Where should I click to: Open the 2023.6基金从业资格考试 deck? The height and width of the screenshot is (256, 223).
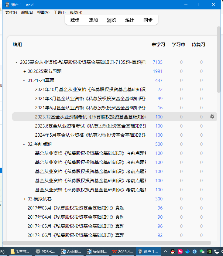pos(91,126)
